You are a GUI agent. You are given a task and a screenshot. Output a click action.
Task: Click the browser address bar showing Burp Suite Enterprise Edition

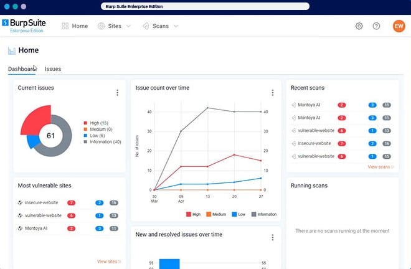[205, 7]
